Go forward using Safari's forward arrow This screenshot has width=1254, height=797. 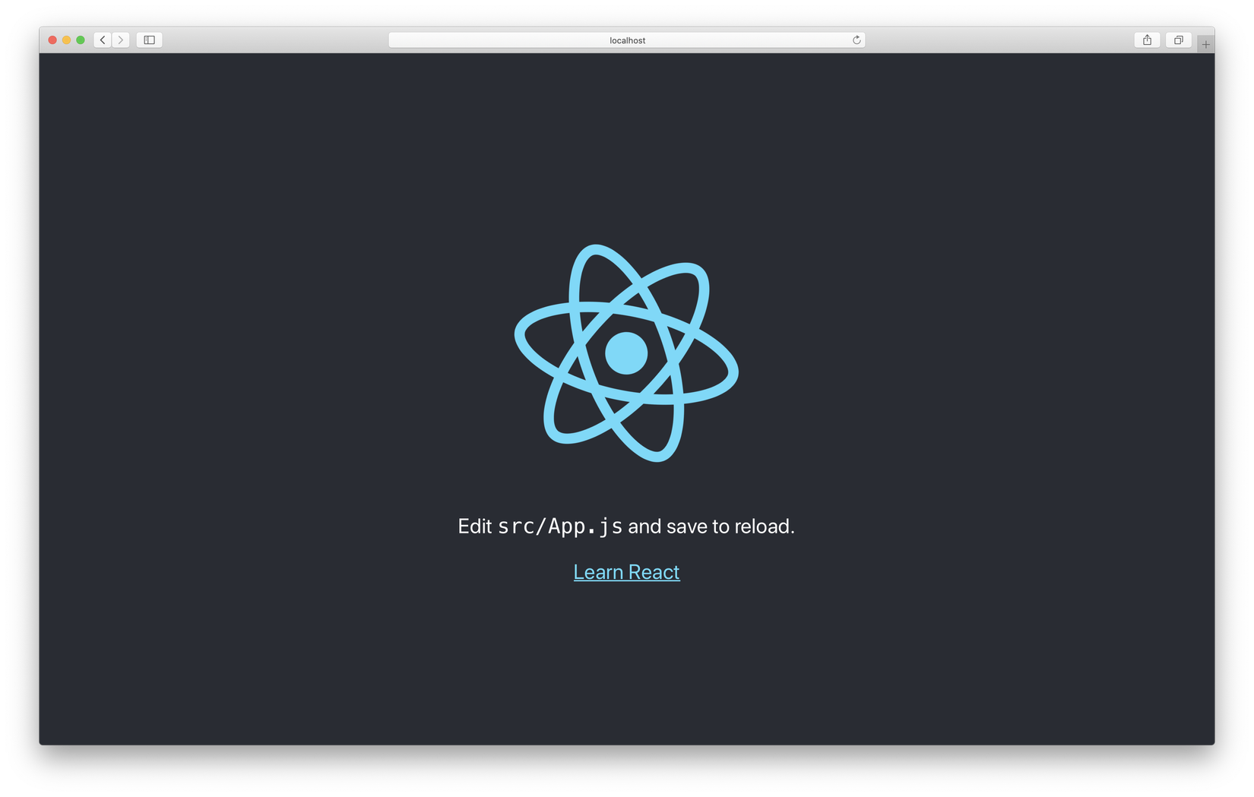tap(121, 40)
